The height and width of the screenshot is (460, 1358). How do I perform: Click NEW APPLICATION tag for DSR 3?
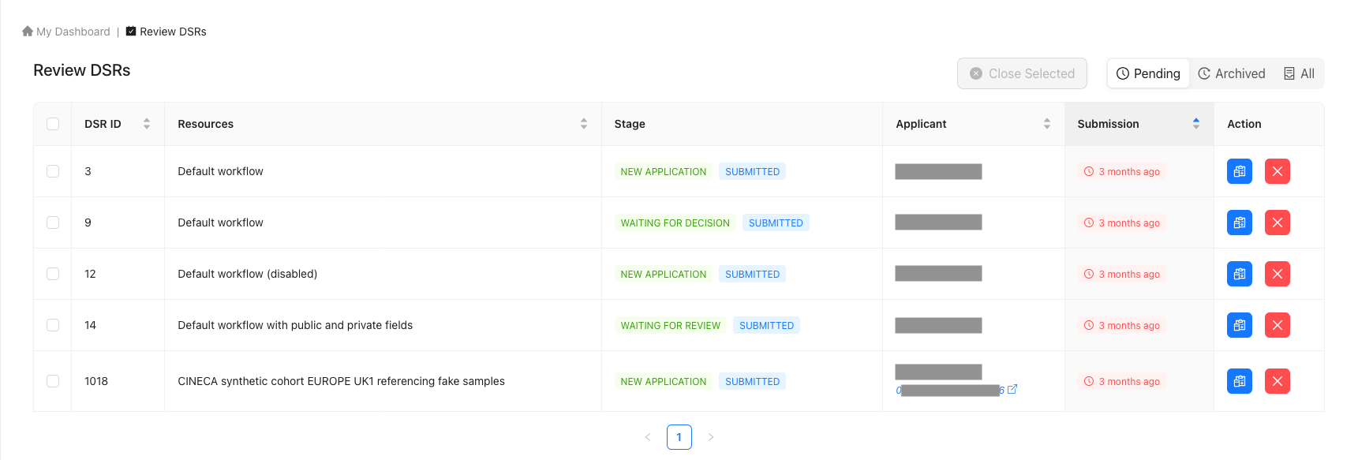(663, 172)
